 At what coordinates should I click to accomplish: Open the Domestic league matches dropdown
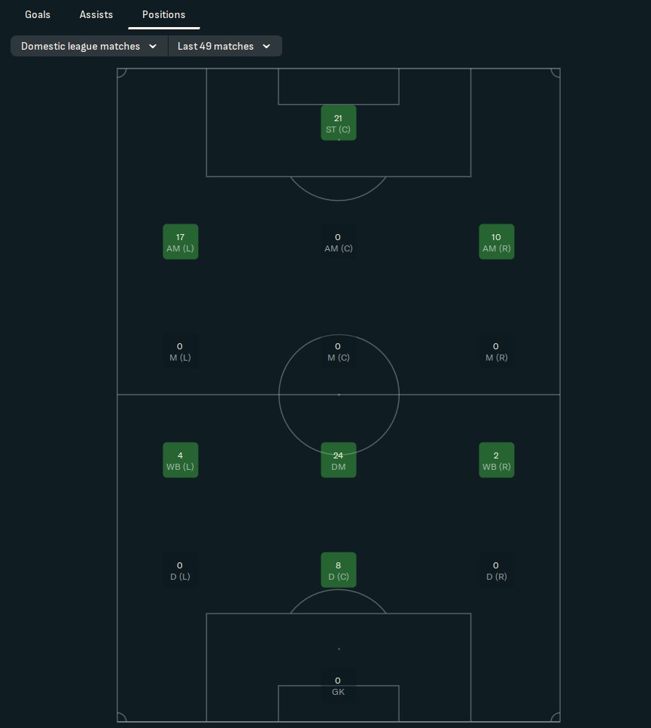(x=89, y=46)
